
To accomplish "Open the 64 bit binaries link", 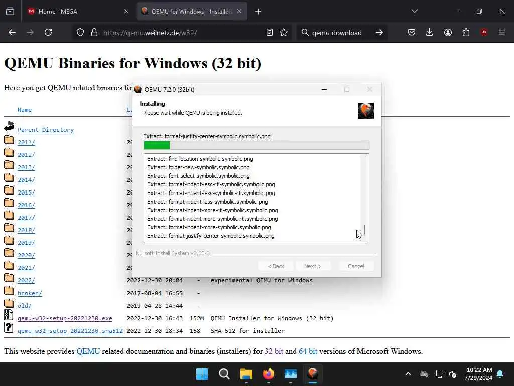I will (x=308, y=351).
